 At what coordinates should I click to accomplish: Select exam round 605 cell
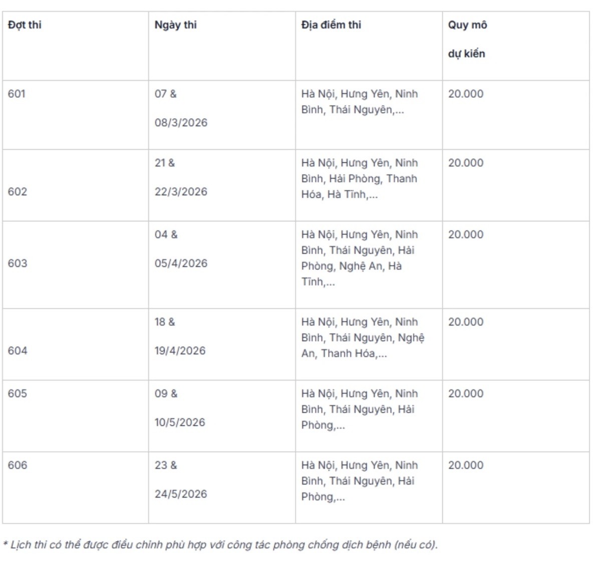pos(18,394)
